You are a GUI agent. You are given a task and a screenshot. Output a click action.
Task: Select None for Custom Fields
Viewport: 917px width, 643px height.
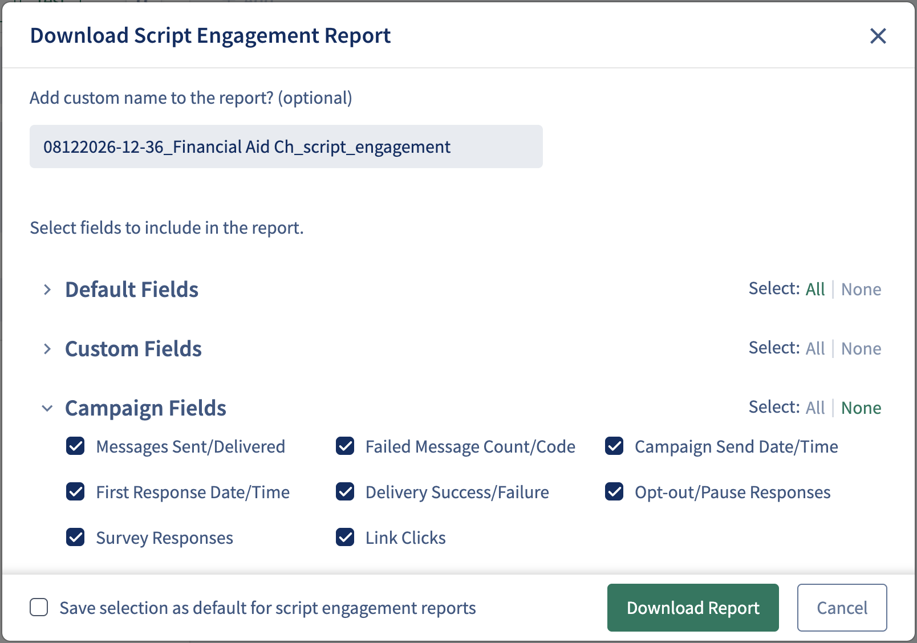coord(861,348)
